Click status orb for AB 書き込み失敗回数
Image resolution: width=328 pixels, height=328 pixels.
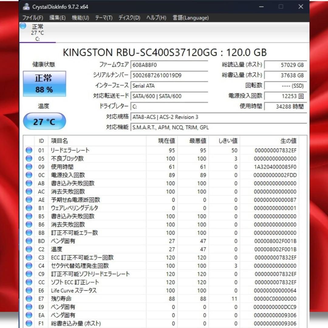pos(29,183)
